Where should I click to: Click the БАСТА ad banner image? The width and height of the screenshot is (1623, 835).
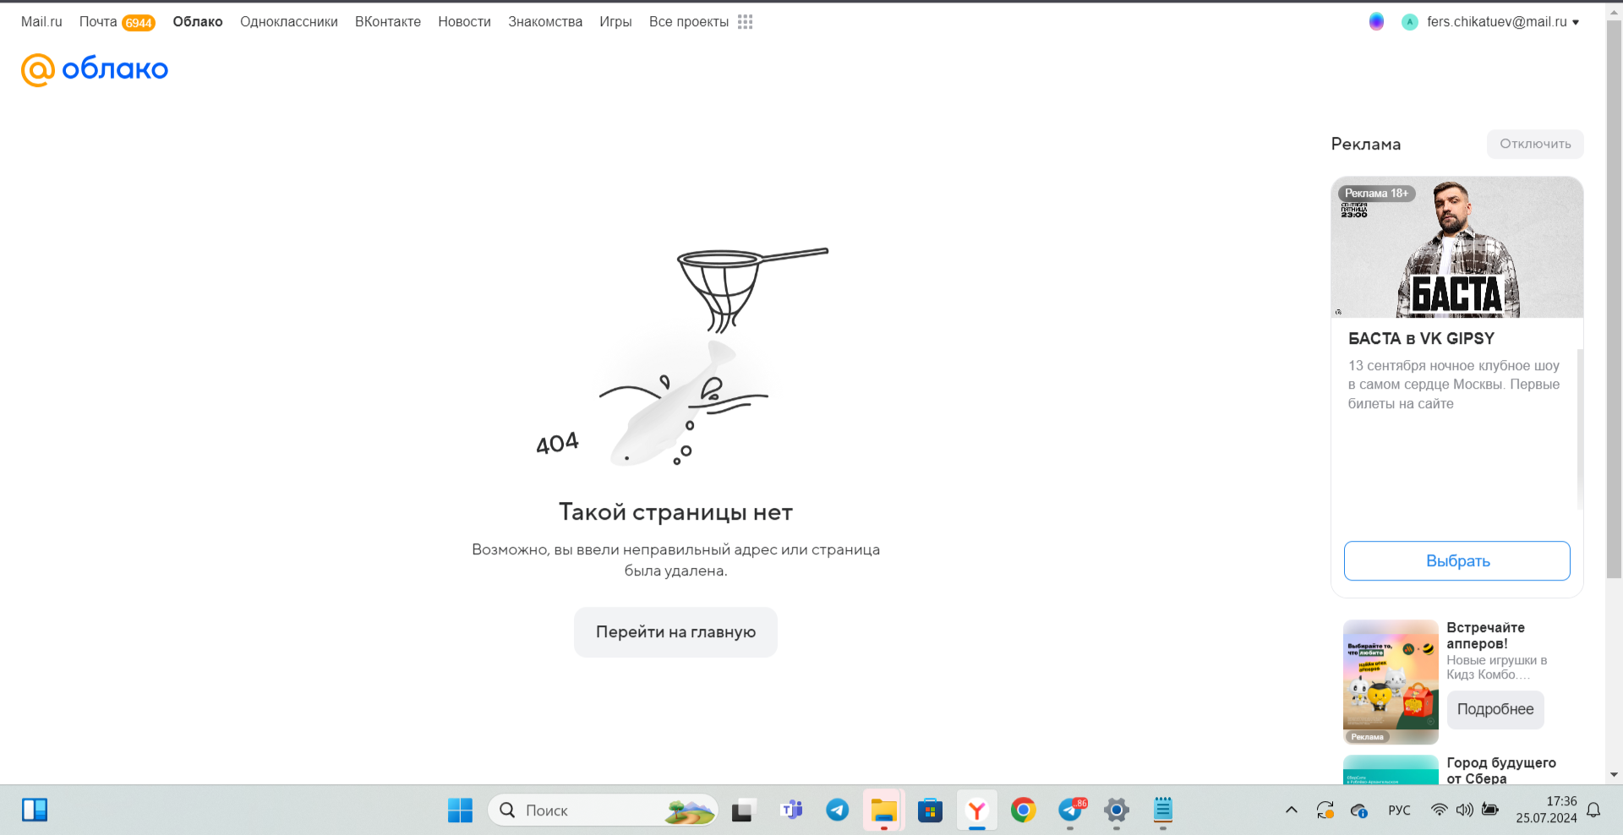coord(1457,247)
